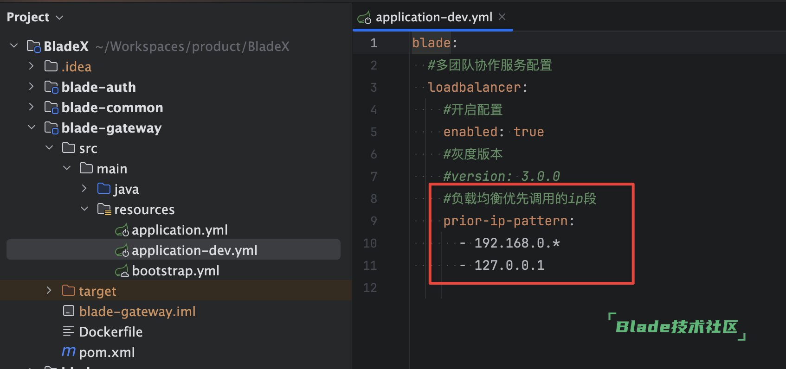Click the 'prior-ip-pattern:' key
This screenshot has width=786, height=369.
(x=509, y=221)
